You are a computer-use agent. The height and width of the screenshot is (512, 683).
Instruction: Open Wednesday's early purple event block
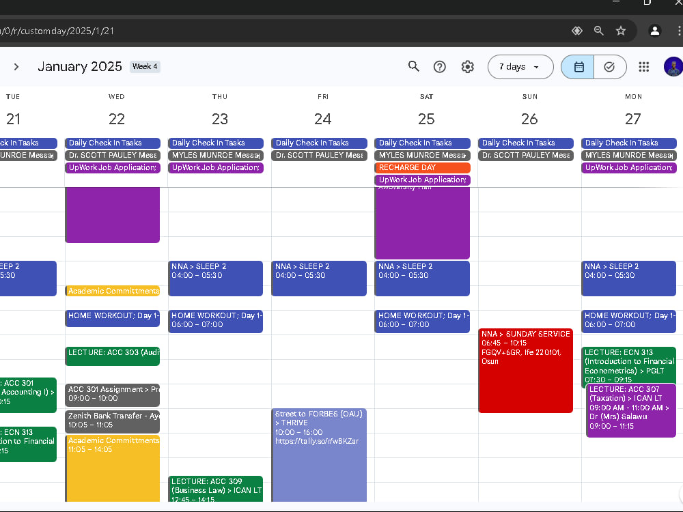point(113,214)
